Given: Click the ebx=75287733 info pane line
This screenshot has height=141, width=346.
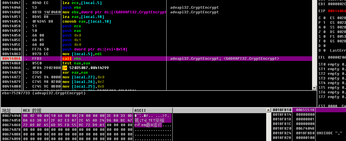Looking at the screenshot, I should (x=44, y=93).
